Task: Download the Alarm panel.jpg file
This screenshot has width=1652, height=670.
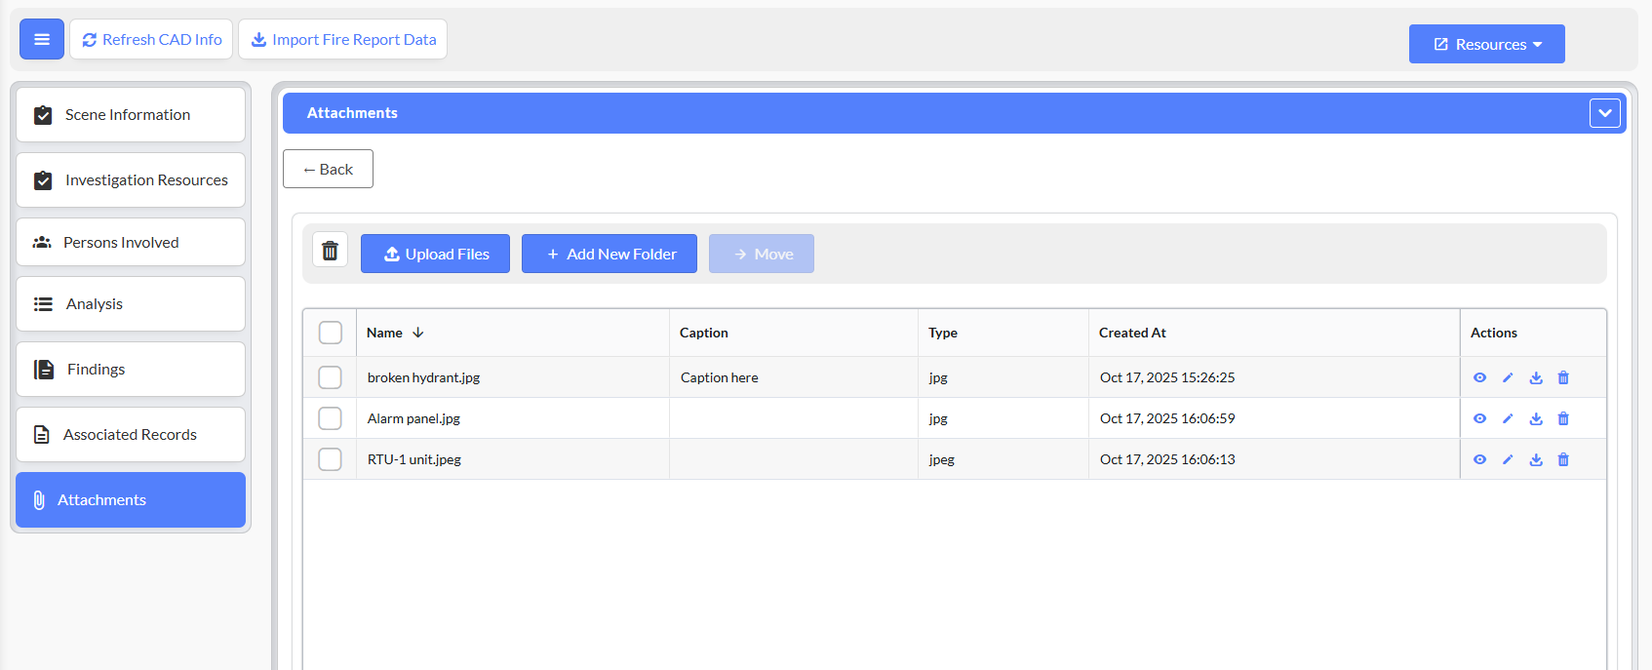Action: 1536,418
